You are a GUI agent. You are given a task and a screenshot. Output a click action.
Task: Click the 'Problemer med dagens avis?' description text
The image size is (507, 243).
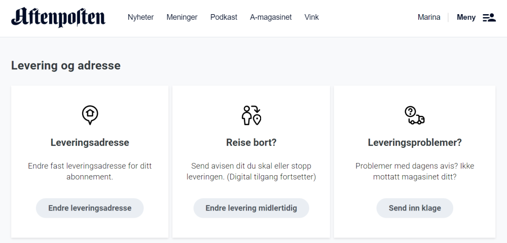click(x=414, y=171)
